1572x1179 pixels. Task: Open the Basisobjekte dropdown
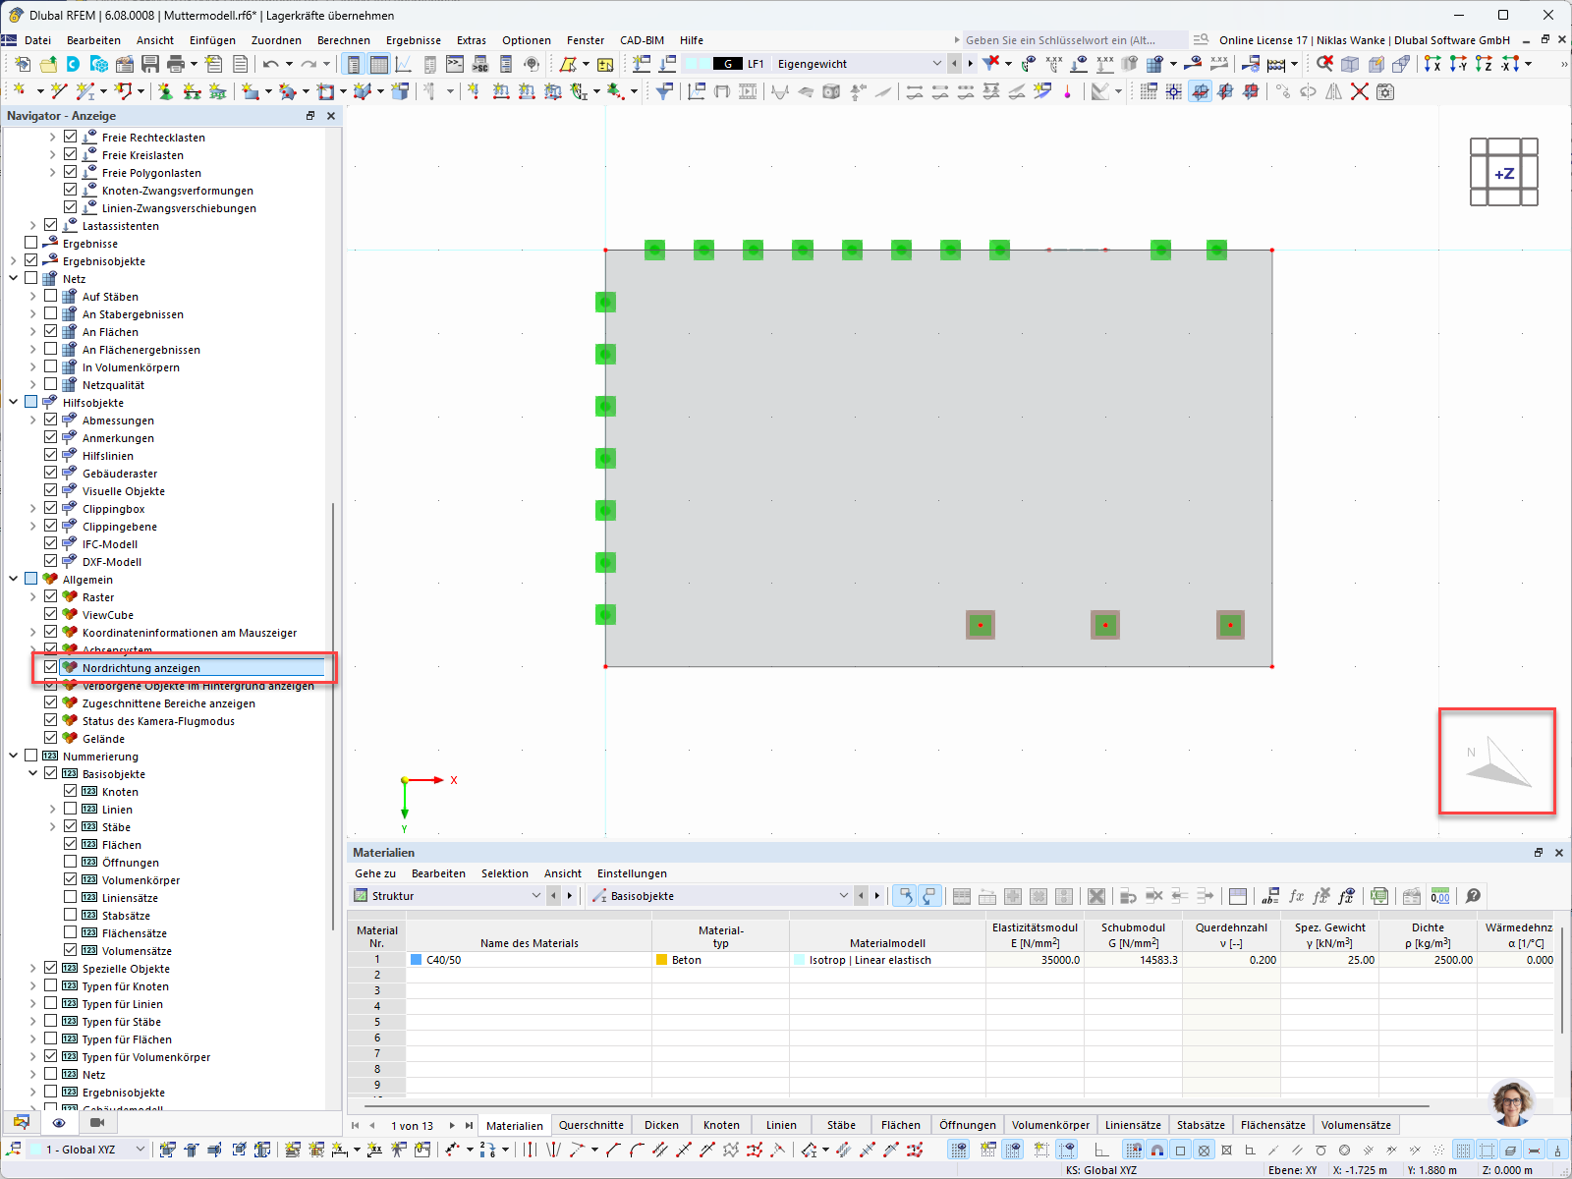point(843,896)
